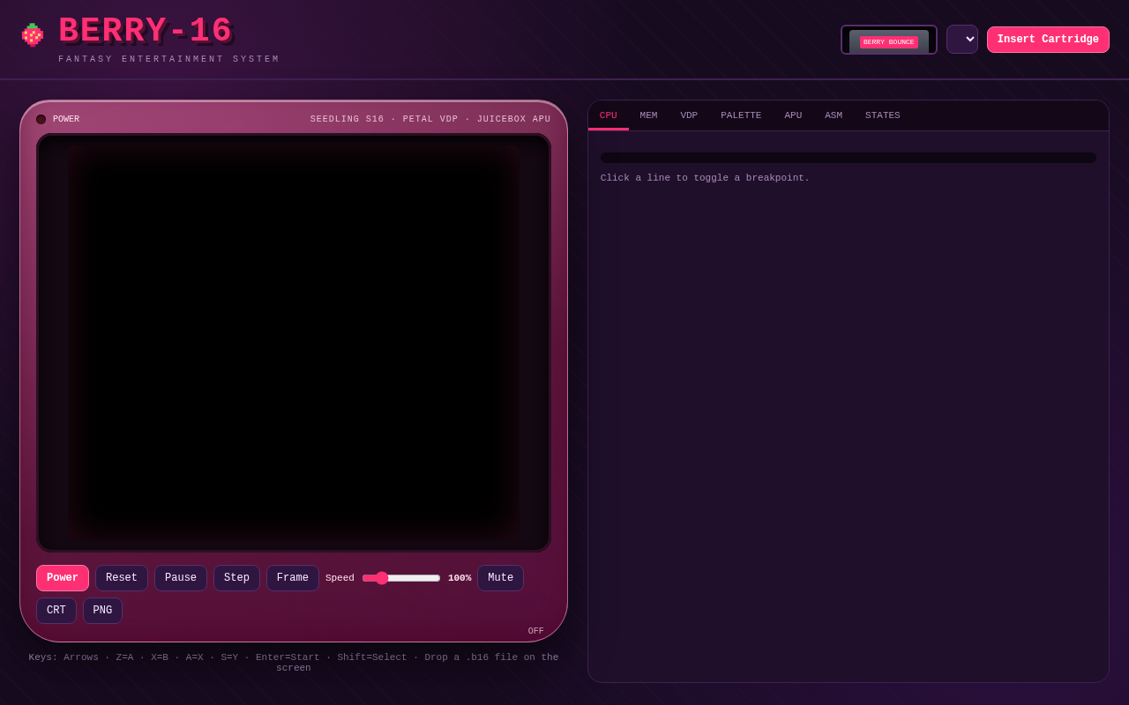Click the Step button
Viewport: 1129px width, 705px height.
236,578
